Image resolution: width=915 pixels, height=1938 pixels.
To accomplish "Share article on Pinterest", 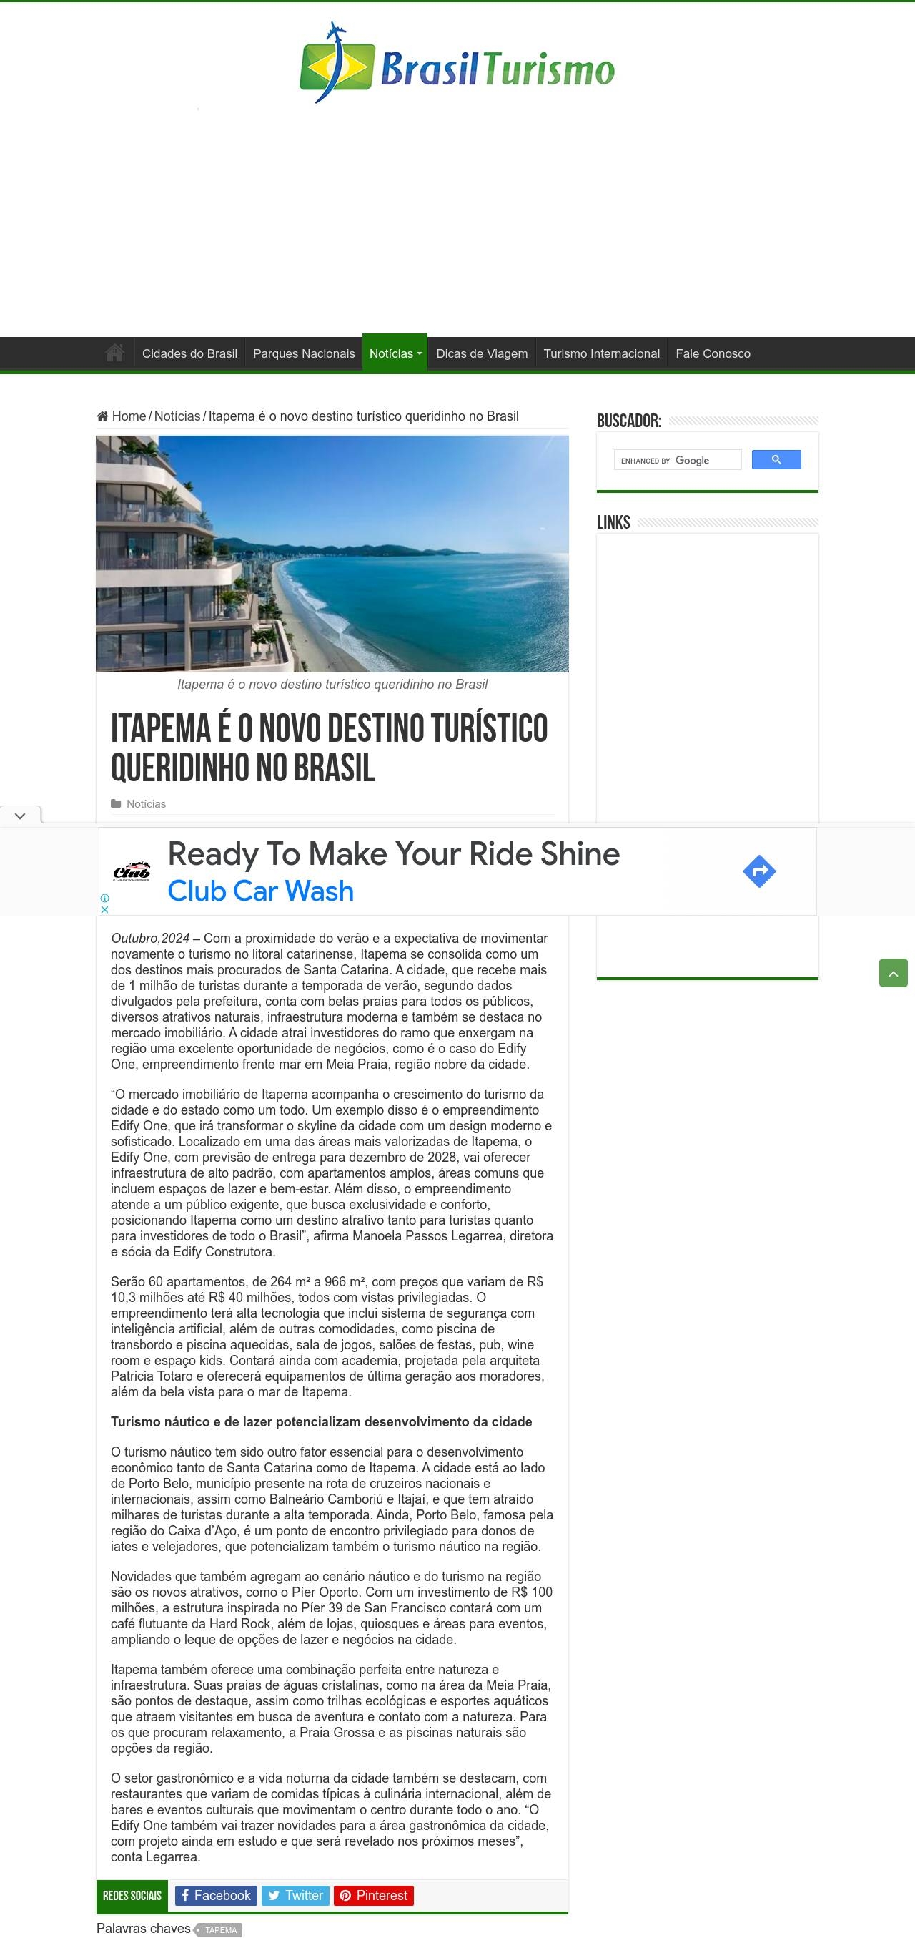I will click(374, 1895).
